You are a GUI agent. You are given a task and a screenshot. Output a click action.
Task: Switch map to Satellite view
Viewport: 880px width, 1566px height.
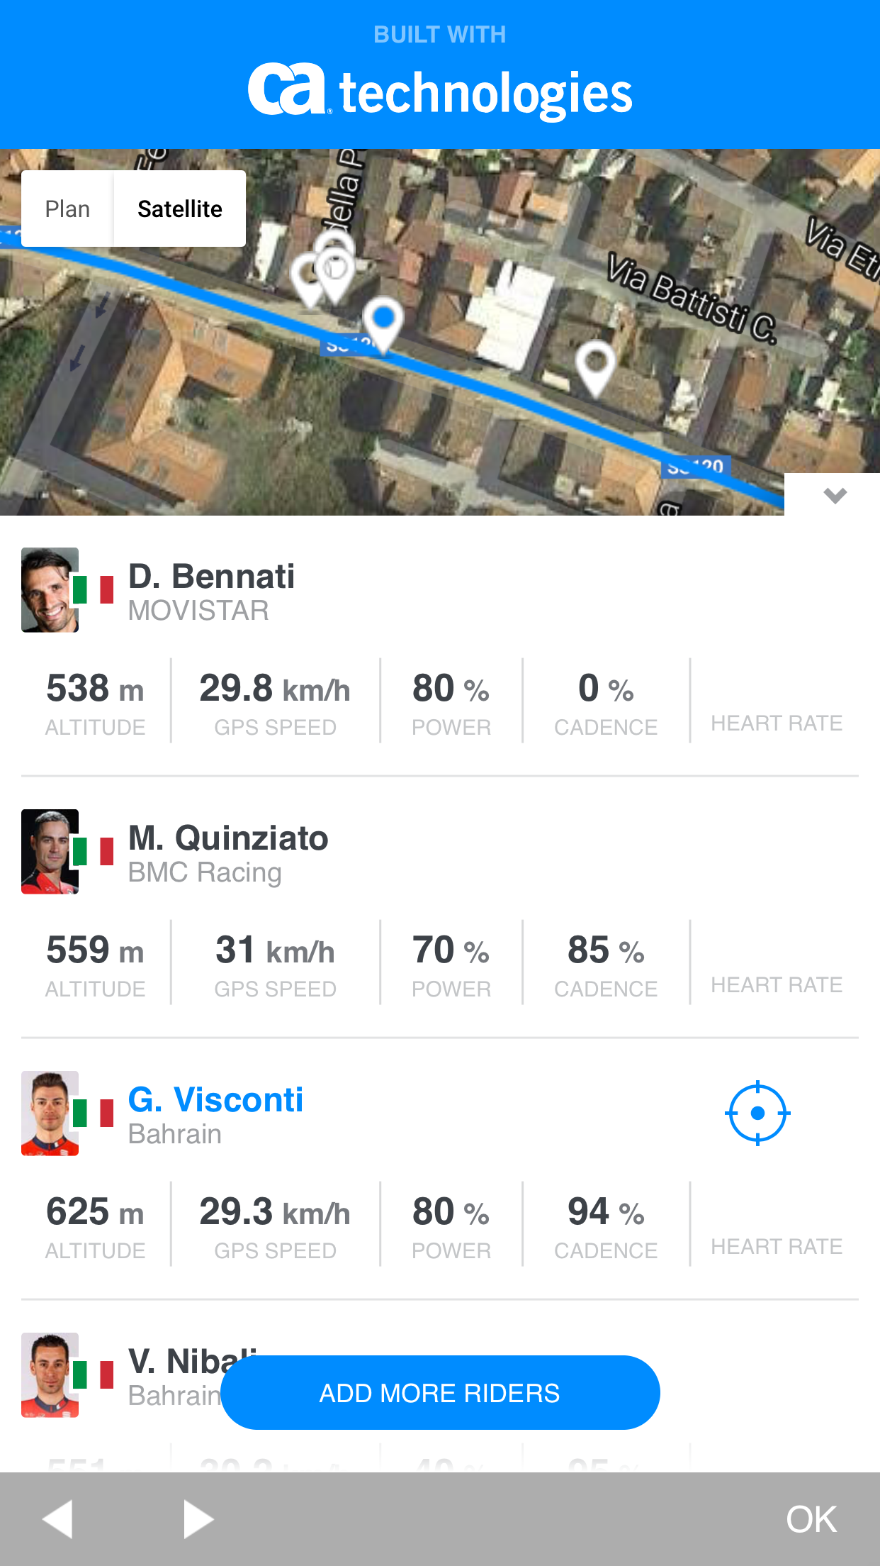tap(180, 209)
